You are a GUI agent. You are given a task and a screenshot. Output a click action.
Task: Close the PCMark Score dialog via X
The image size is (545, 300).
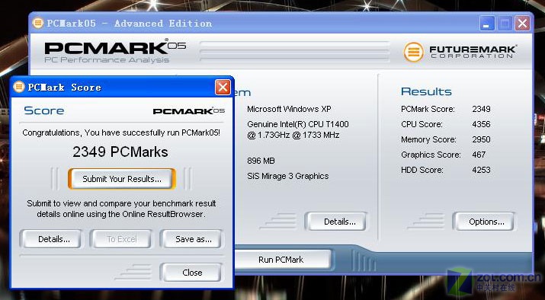click(x=223, y=87)
